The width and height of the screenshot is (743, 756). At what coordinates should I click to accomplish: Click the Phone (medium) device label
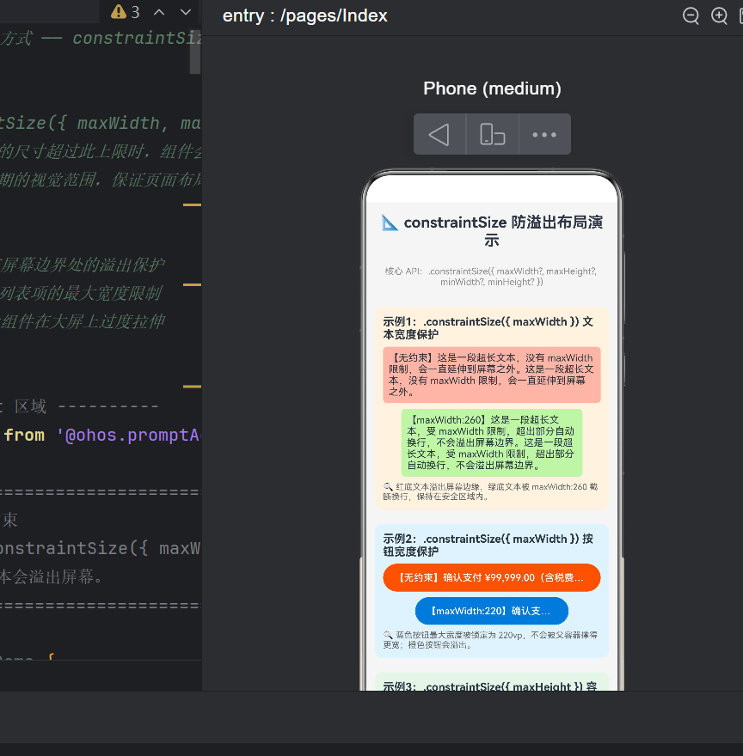[492, 88]
